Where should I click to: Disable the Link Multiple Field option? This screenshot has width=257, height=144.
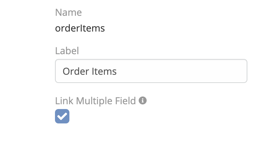62,116
